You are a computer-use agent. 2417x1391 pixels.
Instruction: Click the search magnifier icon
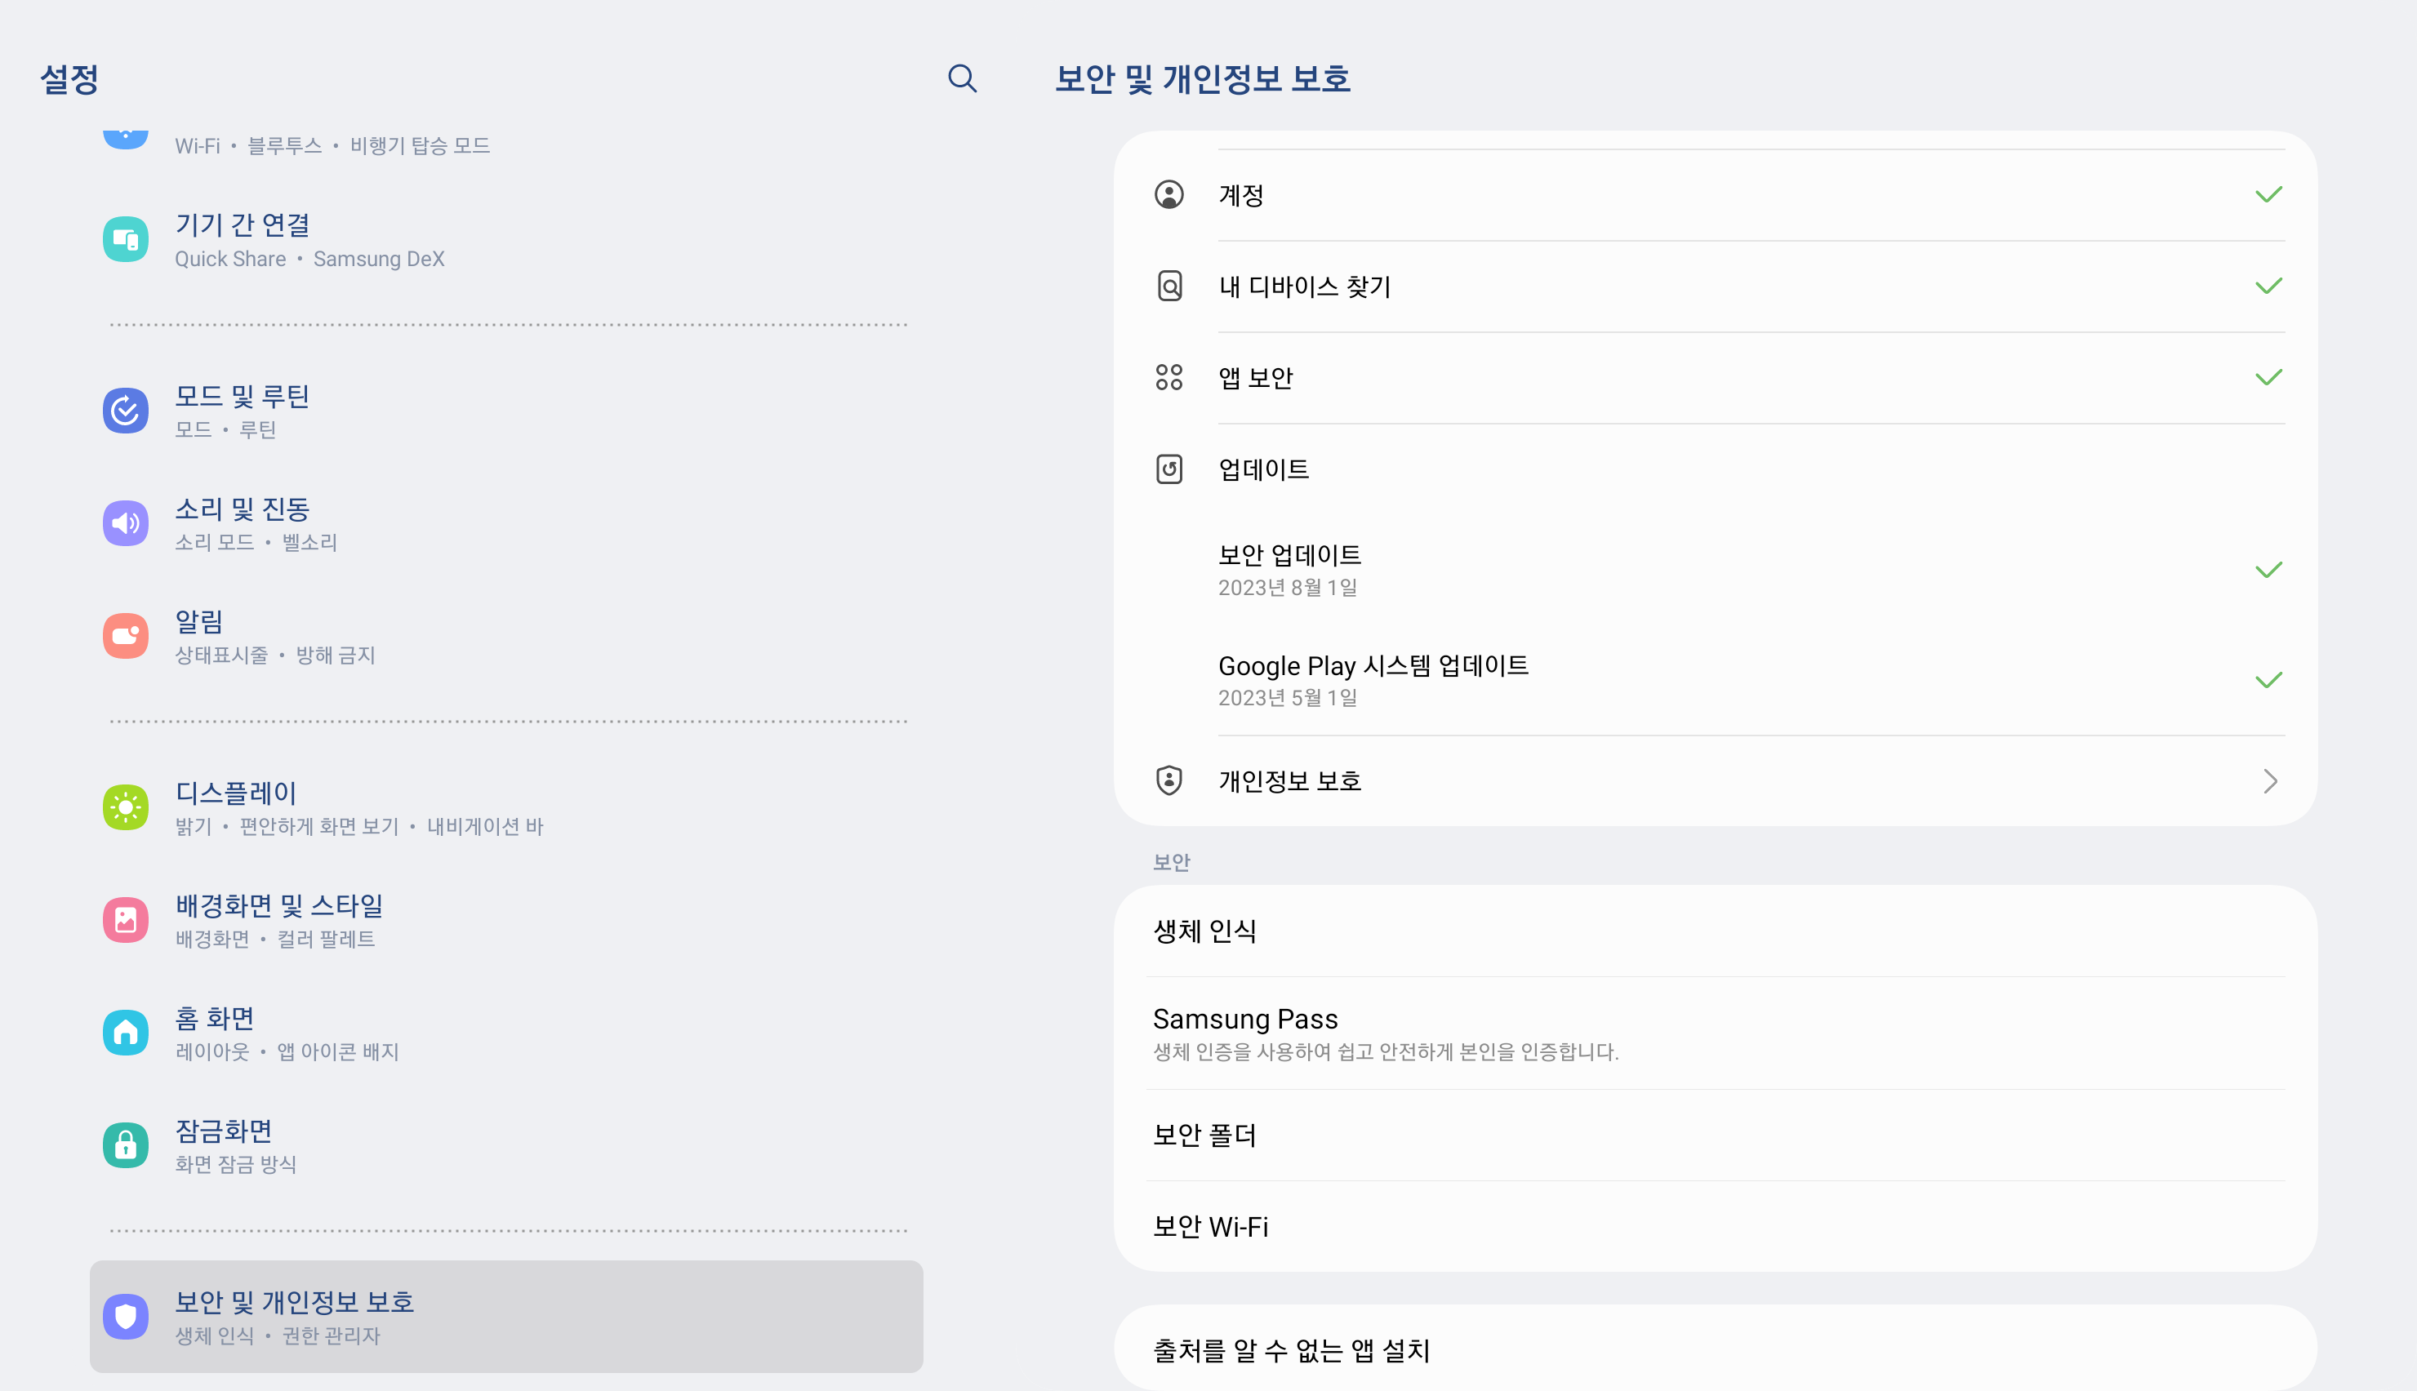pyautogui.click(x=962, y=78)
